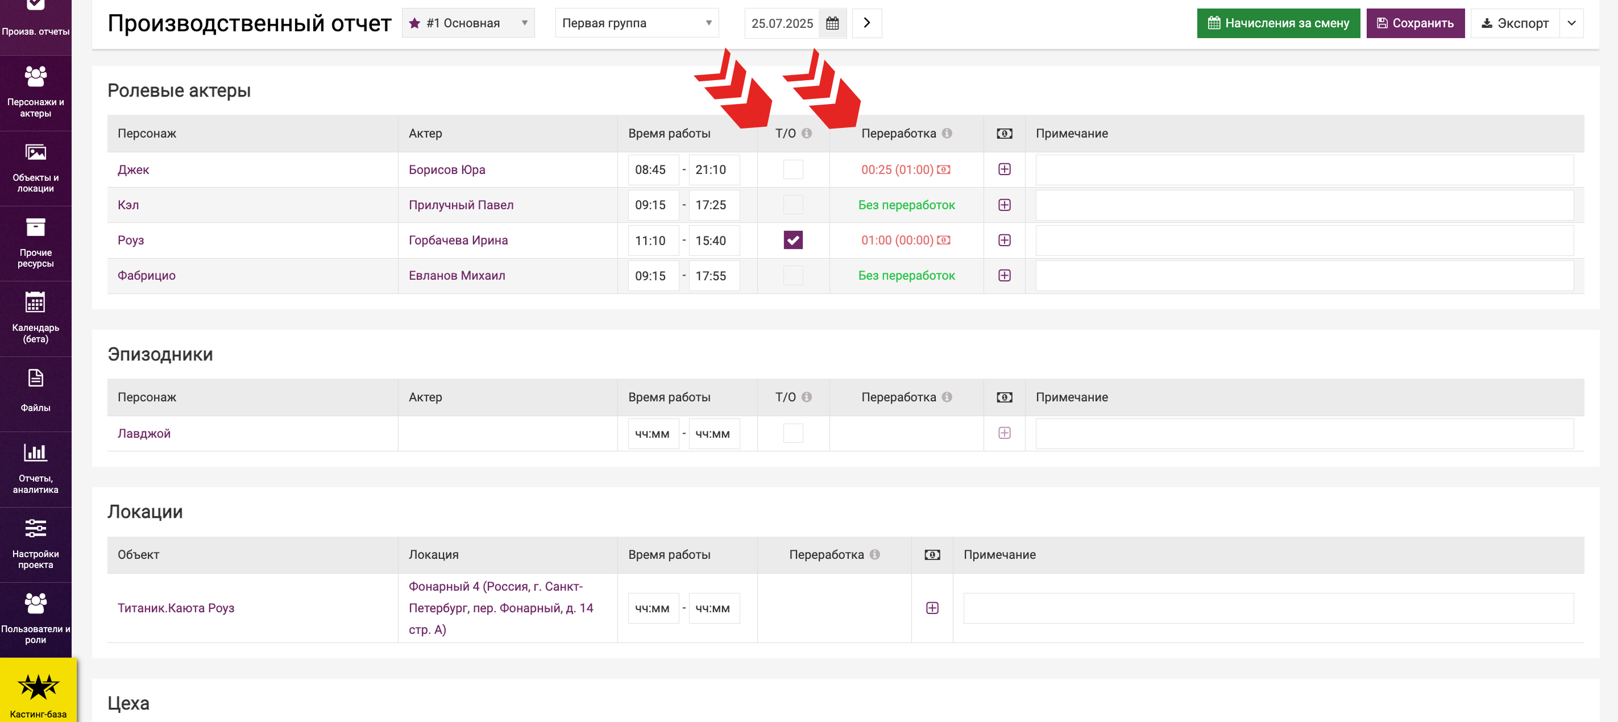Screen dimensions: 1618x722
Task: Click Начисления за смену button
Action: coord(1278,23)
